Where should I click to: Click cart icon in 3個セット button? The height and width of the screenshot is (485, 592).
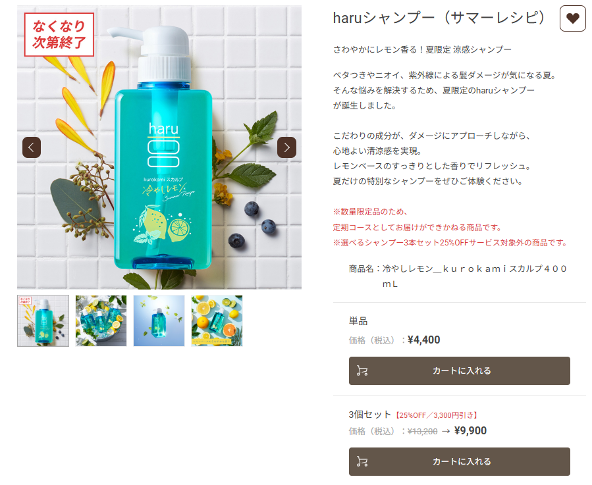pos(362,461)
